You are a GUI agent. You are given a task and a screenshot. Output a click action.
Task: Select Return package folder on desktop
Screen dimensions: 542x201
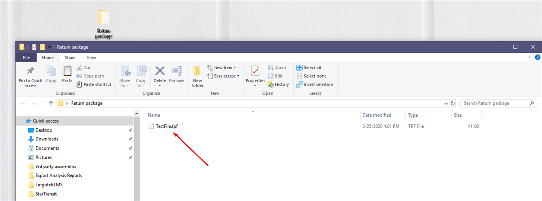[x=104, y=24]
